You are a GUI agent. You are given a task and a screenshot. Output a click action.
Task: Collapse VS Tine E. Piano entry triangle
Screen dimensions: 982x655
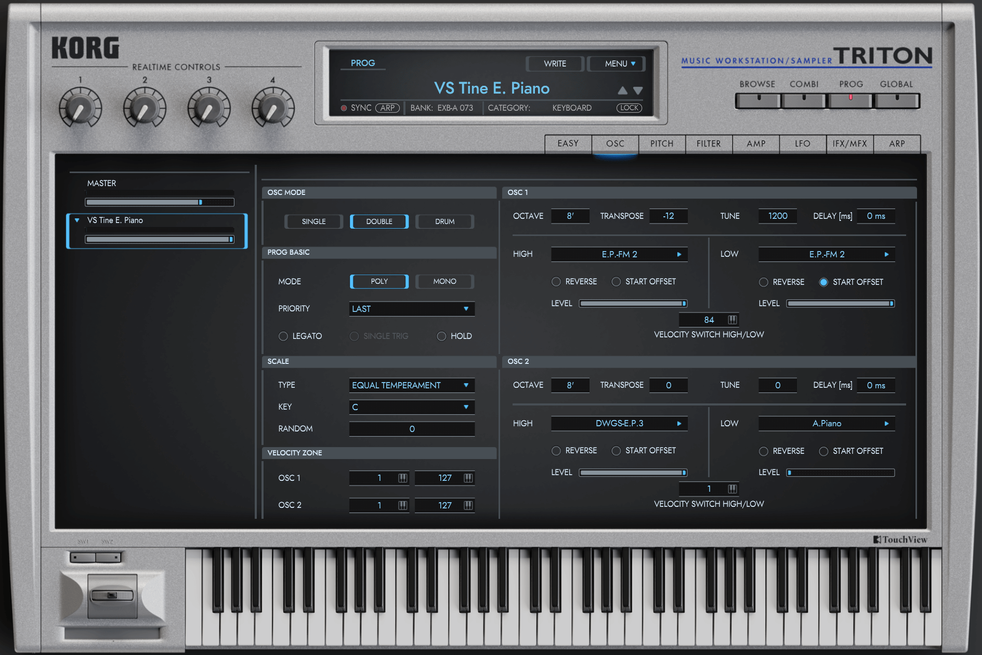click(x=77, y=220)
